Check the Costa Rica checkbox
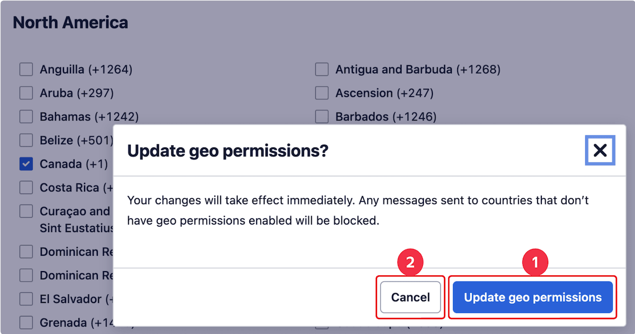Screen dimensions: 635x334 (x=26, y=188)
